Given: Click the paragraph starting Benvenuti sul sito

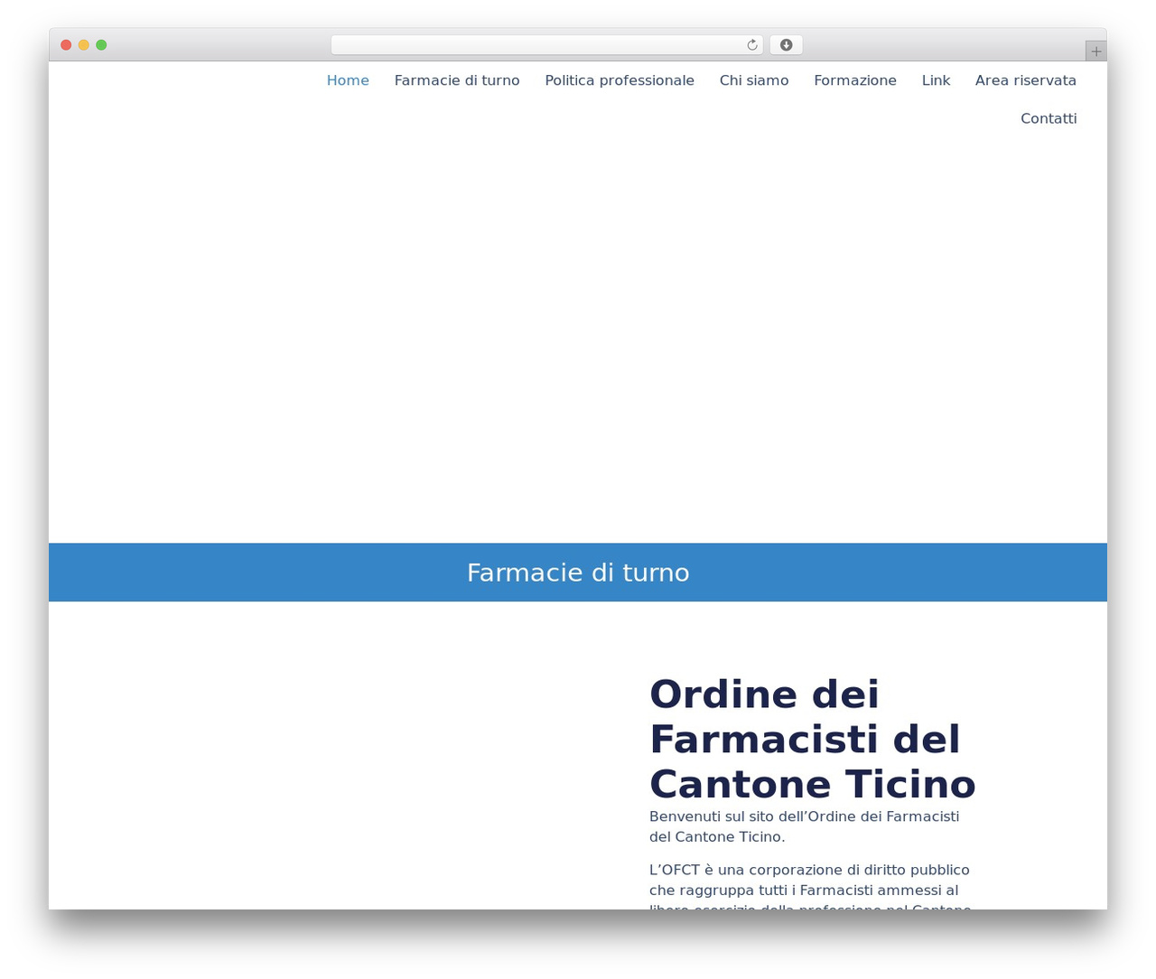Looking at the screenshot, I should coord(804,826).
